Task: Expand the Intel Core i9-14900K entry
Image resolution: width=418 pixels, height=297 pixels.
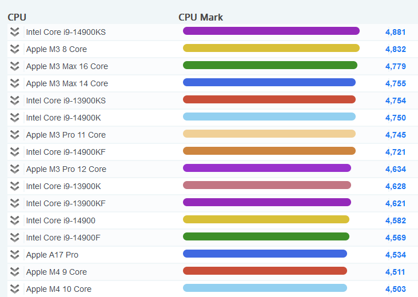Action: [x=15, y=118]
